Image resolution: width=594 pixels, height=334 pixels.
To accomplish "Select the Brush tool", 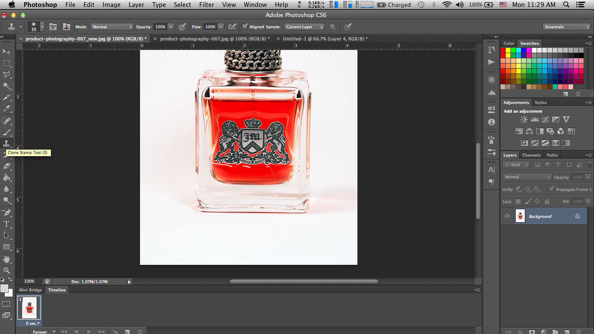I will pos(7,132).
